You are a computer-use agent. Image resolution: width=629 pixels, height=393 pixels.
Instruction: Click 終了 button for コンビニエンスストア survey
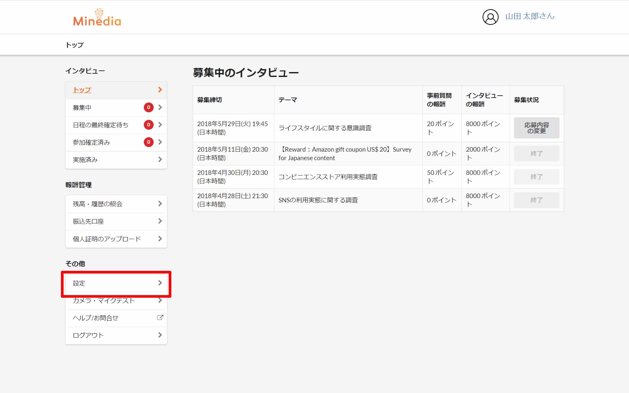536,177
